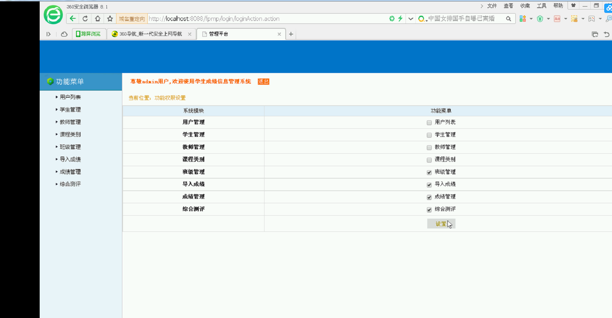The height and width of the screenshot is (318, 612).
Task: Expand dropdown next to extensions grid icon
Action: click(x=531, y=19)
